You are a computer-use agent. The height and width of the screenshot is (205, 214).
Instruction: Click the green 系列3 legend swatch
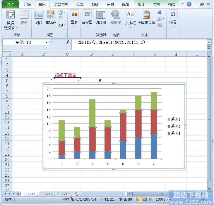click(169, 119)
